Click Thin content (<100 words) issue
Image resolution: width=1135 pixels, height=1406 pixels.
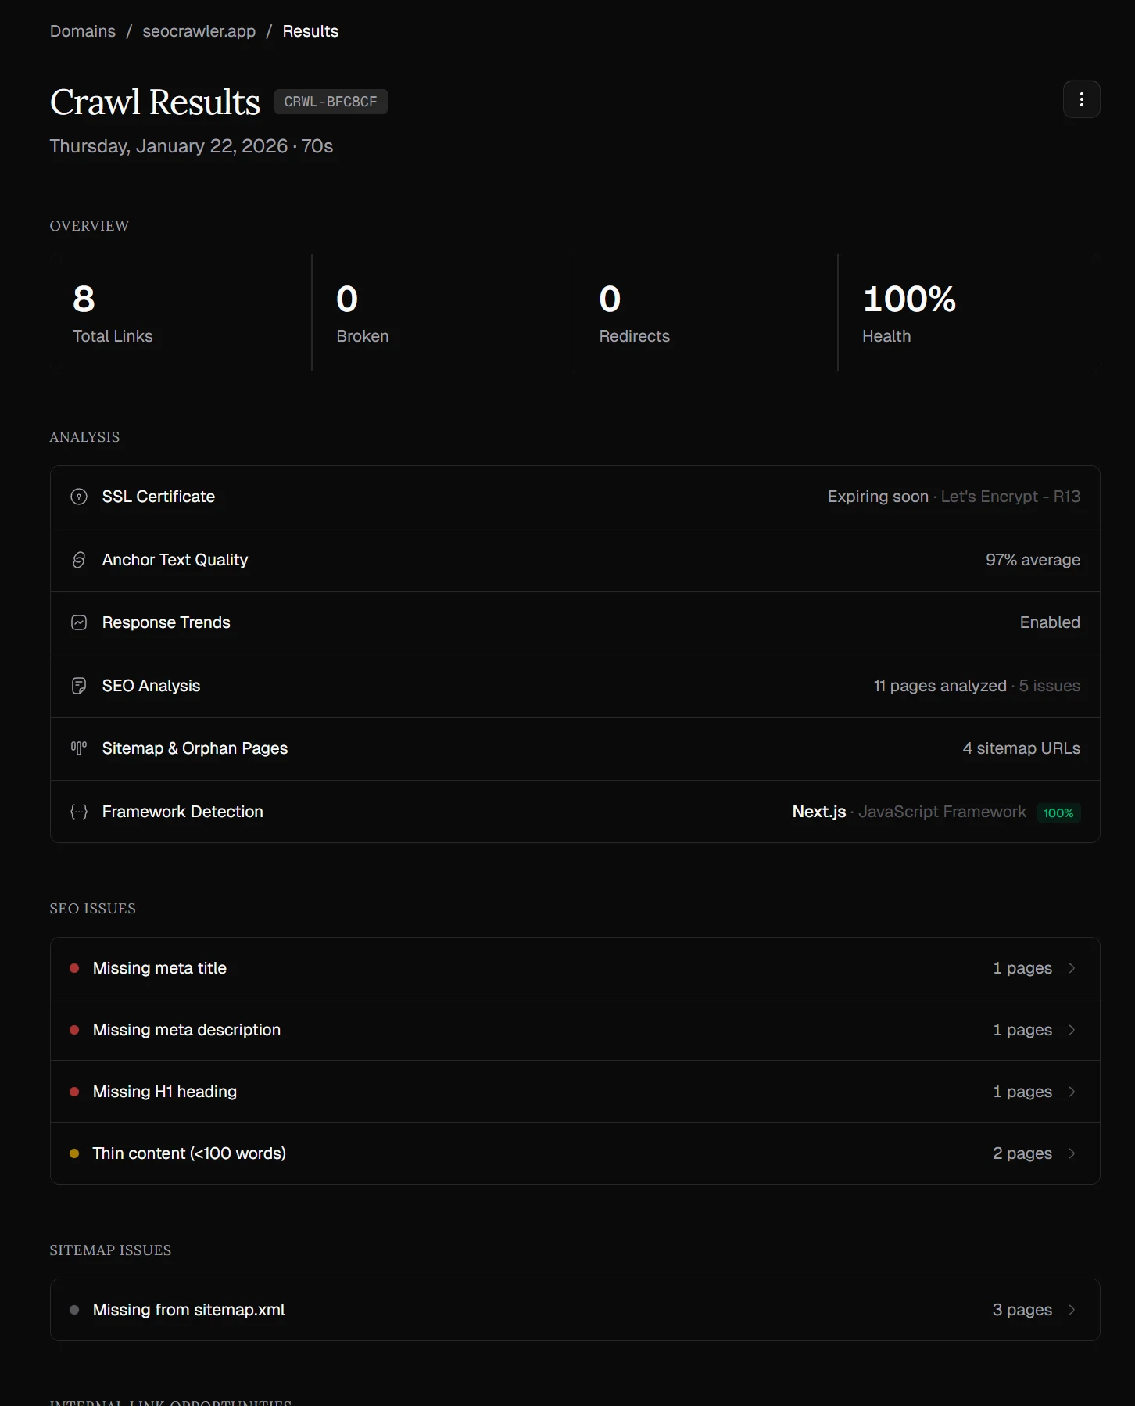(575, 1153)
